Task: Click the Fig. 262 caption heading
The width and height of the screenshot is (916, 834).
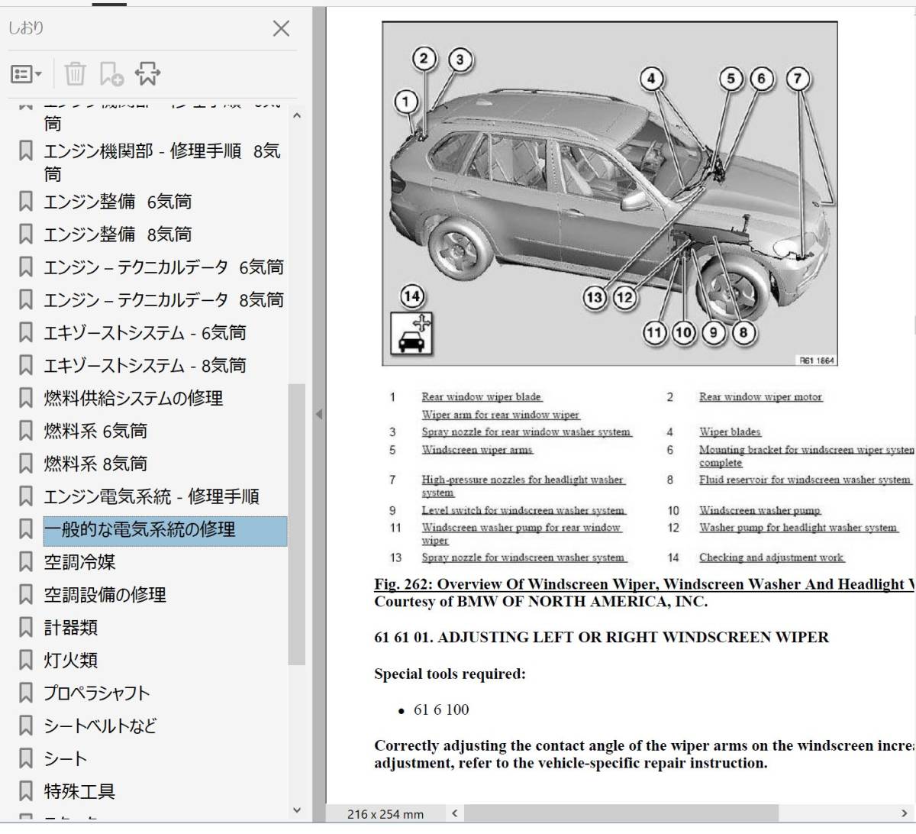Action: 644,584
